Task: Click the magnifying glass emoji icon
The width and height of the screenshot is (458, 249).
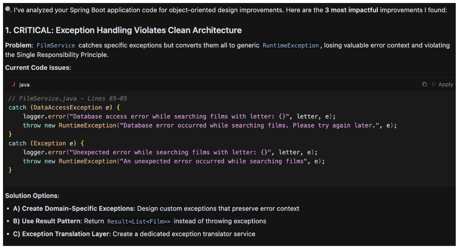Action: 9,9
